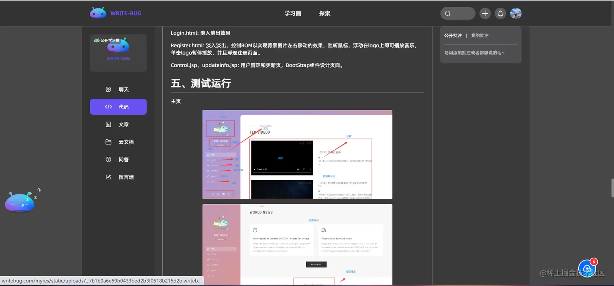Click the 云文档 folder icon
614x286 pixels.
tap(108, 142)
